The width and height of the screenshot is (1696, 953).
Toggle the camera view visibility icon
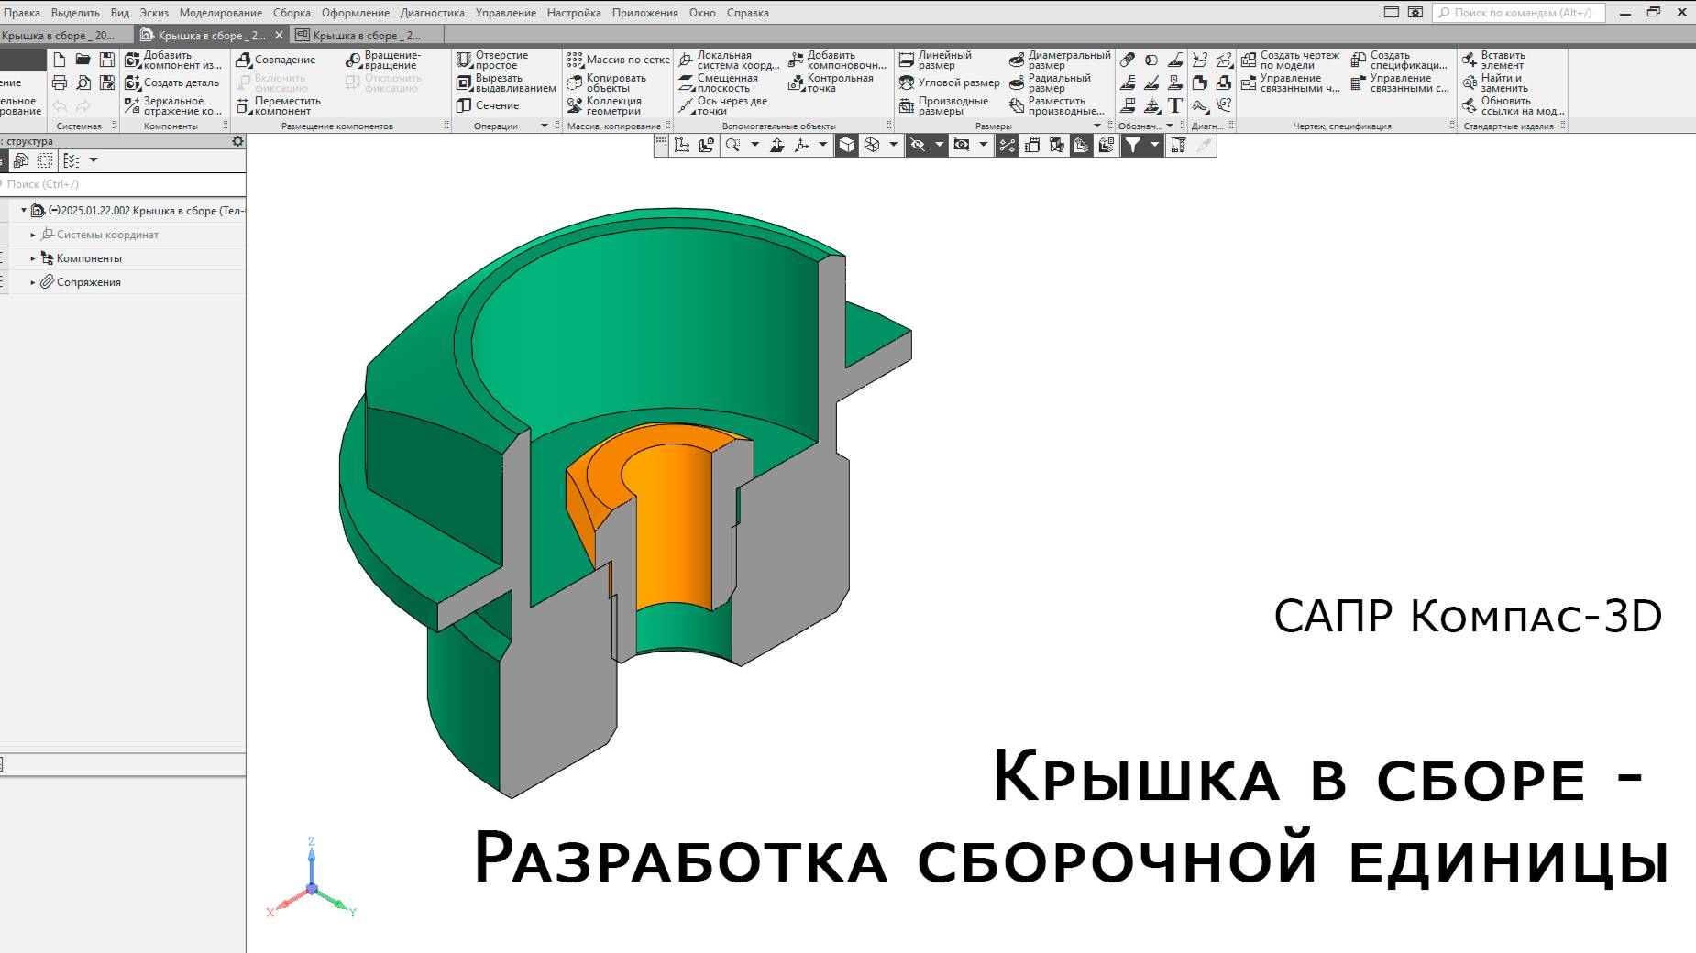[x=961, y=145]
